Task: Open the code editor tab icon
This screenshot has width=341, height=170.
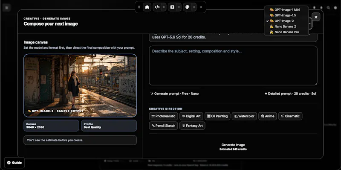Action: pyautogui.click(x=157, y=7)
